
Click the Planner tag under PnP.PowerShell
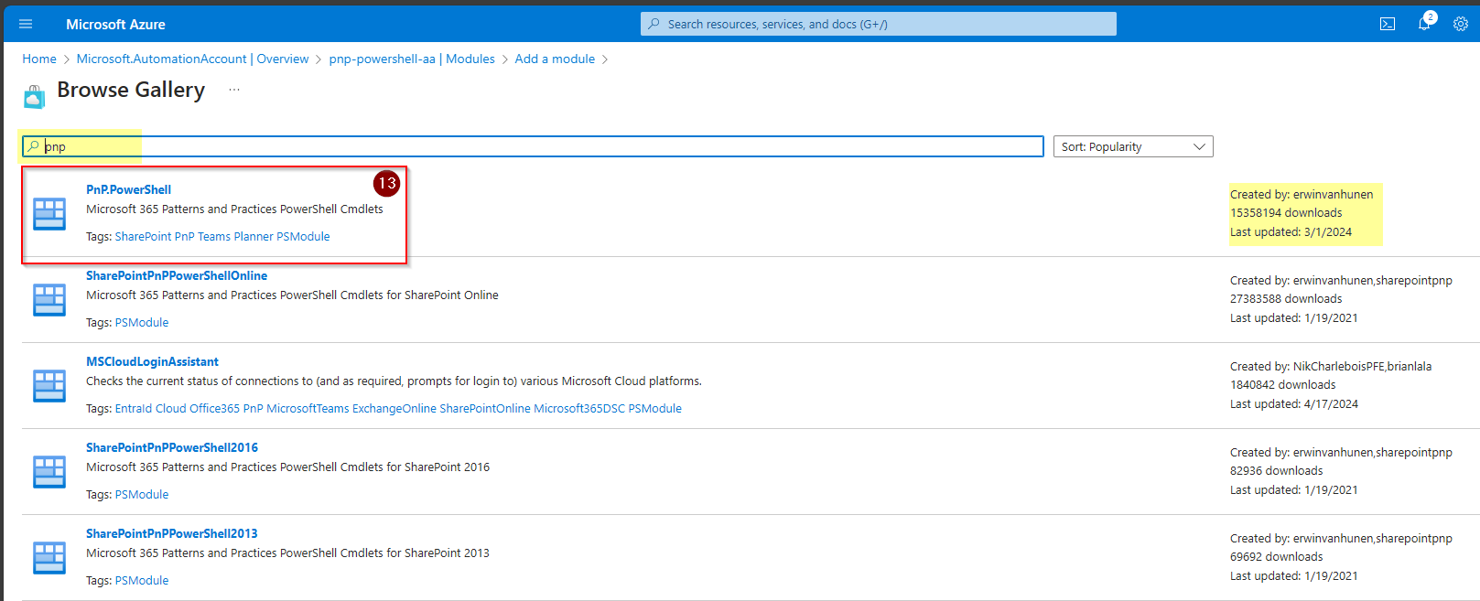click(x=254, y=236)
